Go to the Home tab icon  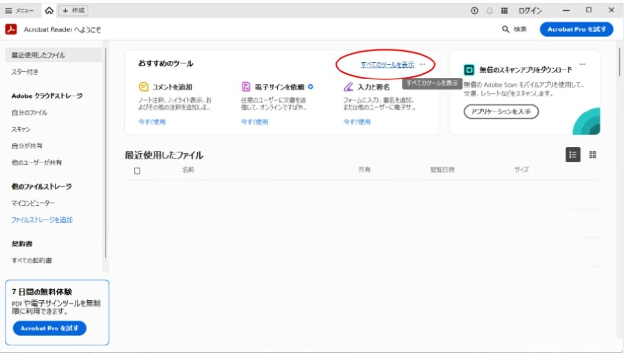(49, 11)
